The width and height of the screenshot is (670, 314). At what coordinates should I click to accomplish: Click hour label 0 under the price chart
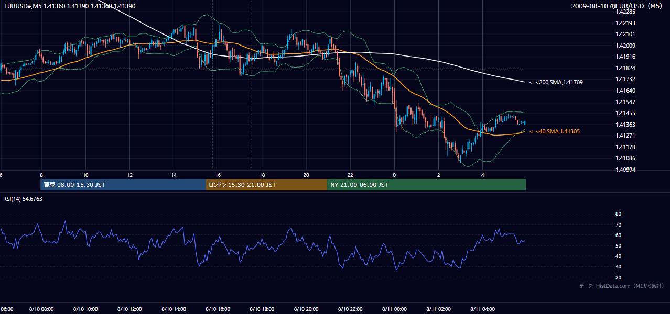click(394, 175)
